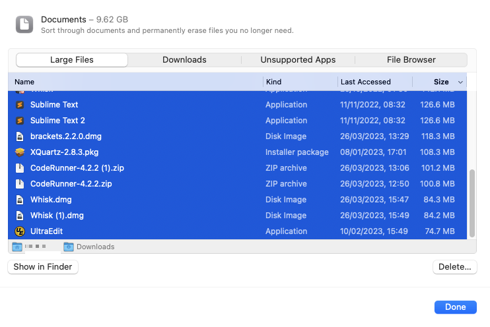This screenshot has height=327, width=490.
Task: Click the 26/03/2023, 12:50 access date
Action: click(x=374, y=184)
